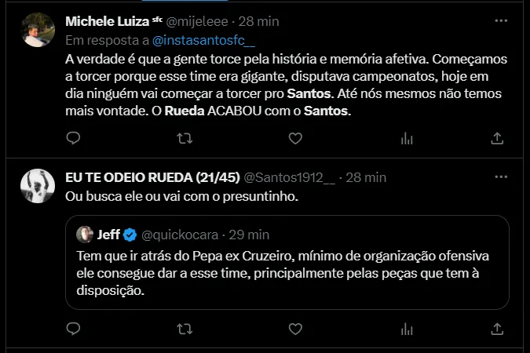Reply to Michele Luiza's tweet
Screen dimensions: 530x353
[x=73, y=138]
